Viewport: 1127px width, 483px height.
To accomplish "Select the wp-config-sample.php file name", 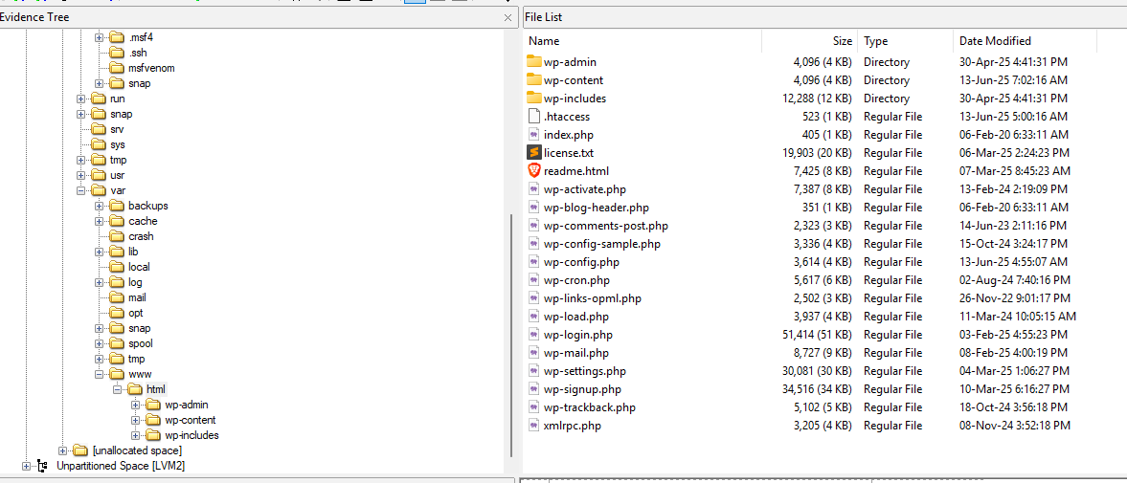I will (x=601, y=244).
